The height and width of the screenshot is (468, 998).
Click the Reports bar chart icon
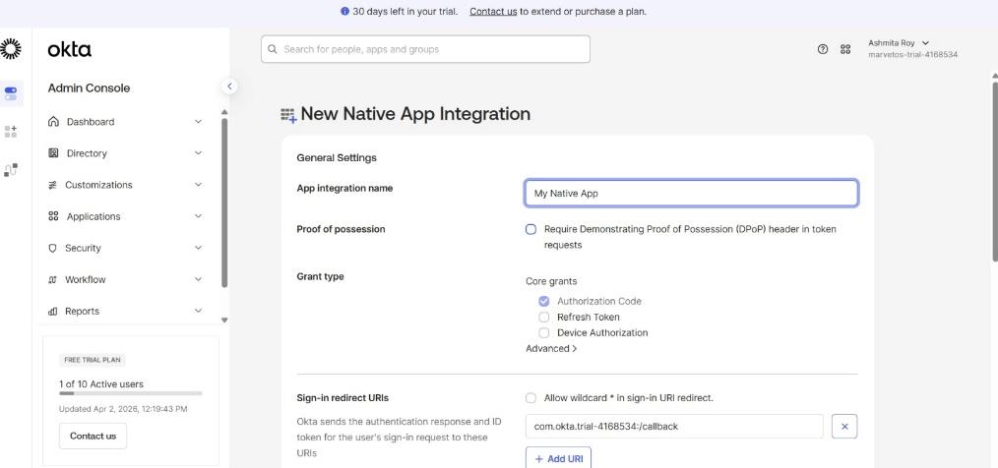(53, 312)
